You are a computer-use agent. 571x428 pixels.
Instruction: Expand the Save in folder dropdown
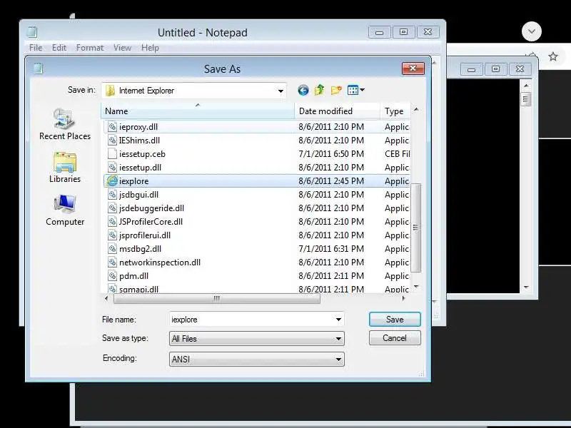tap(281, 91)
